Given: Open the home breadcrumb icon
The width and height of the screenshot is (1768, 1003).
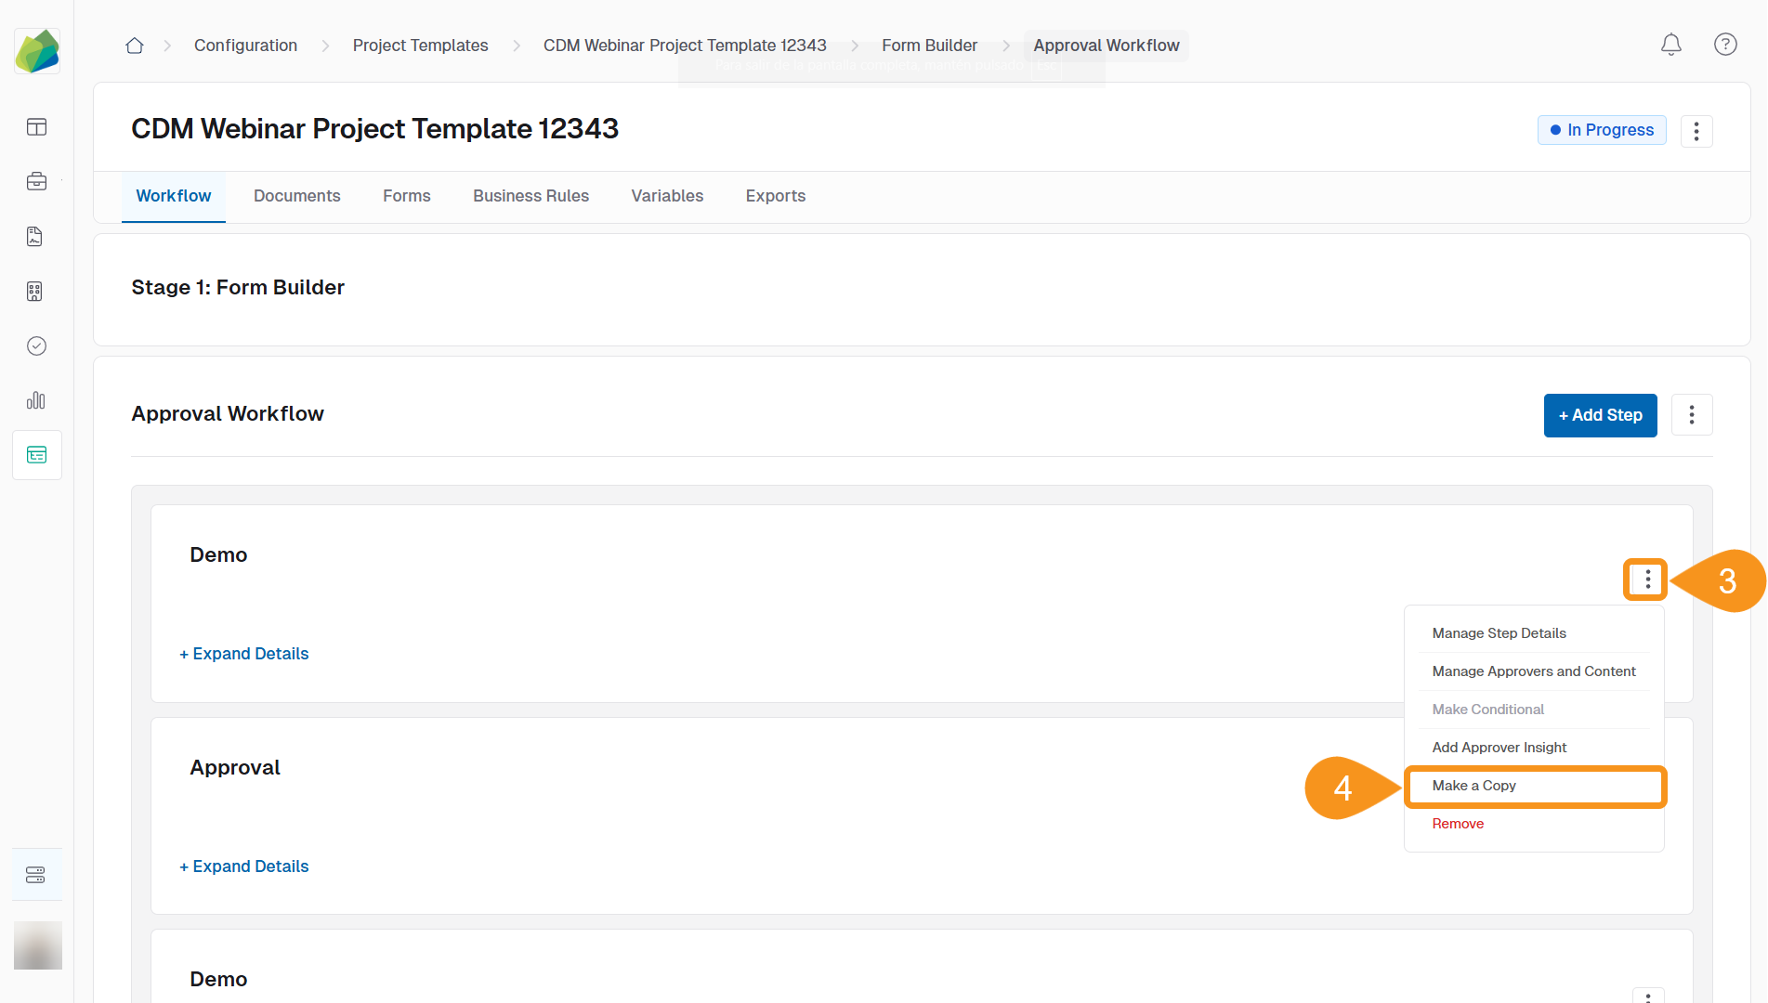Looking at the screenshot, I should 134,45.
